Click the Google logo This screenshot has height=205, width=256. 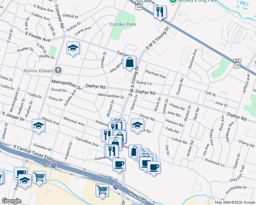pos(12,201)
